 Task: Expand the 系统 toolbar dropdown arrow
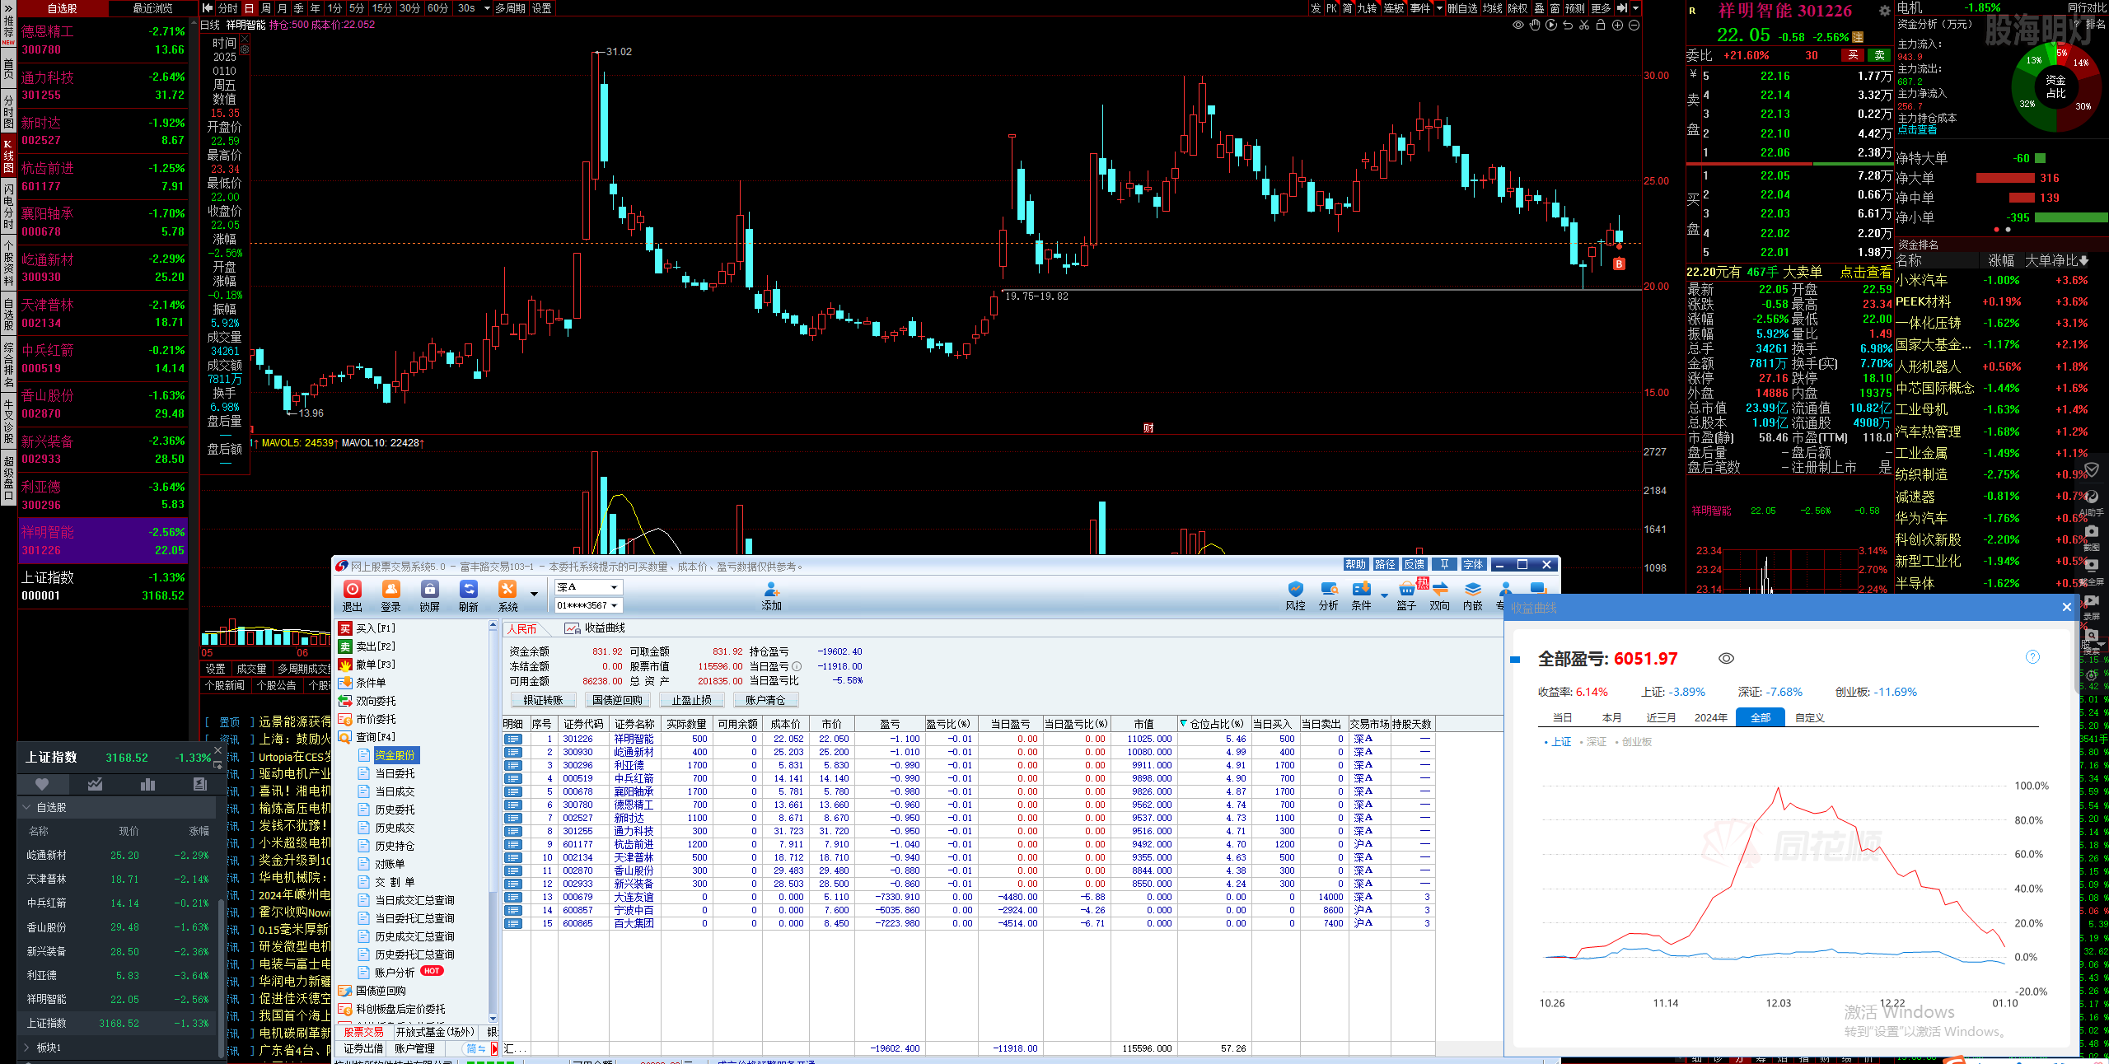534,595
